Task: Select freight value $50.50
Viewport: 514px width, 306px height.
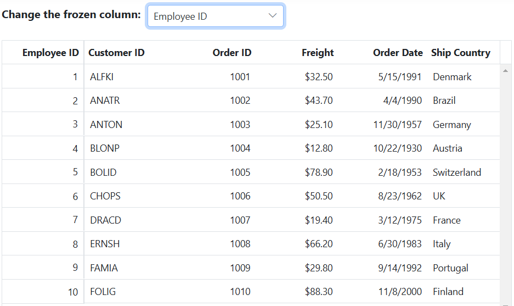Action: click(x=319, y=196)
